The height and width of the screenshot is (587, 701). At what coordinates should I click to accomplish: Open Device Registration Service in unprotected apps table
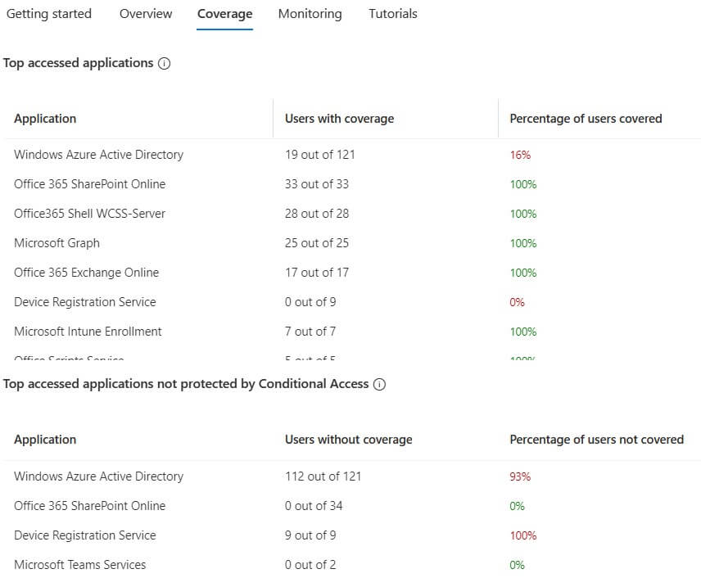(84, 535)
